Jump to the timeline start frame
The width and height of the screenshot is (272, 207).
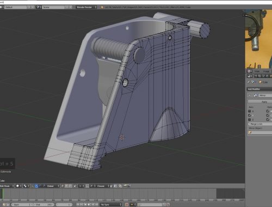coord(78,204)
